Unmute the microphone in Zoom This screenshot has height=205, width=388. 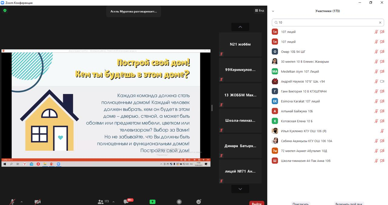click(x=12, y=201)
